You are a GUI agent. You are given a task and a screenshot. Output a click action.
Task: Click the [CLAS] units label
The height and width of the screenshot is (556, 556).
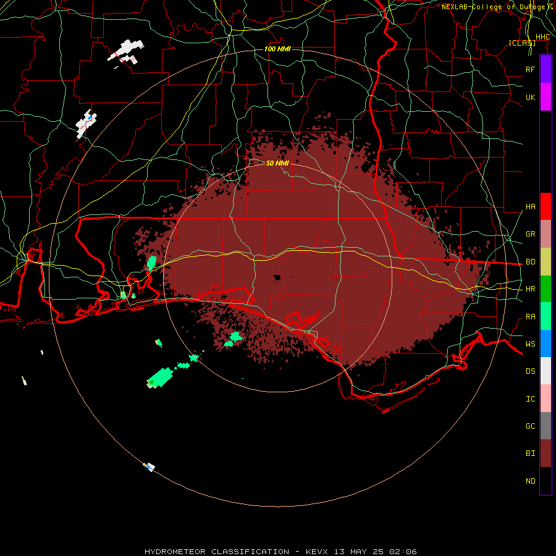[x=522, y=43]
